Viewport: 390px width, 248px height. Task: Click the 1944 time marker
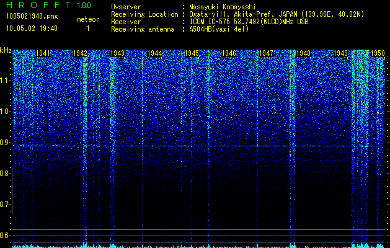click(155, 53)
